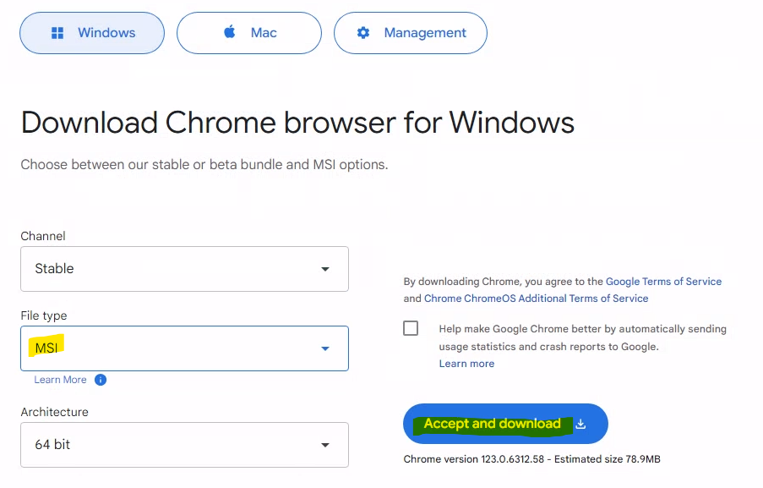
Task: Click the Channel dropdown arrow
Action: pos(325,269)
